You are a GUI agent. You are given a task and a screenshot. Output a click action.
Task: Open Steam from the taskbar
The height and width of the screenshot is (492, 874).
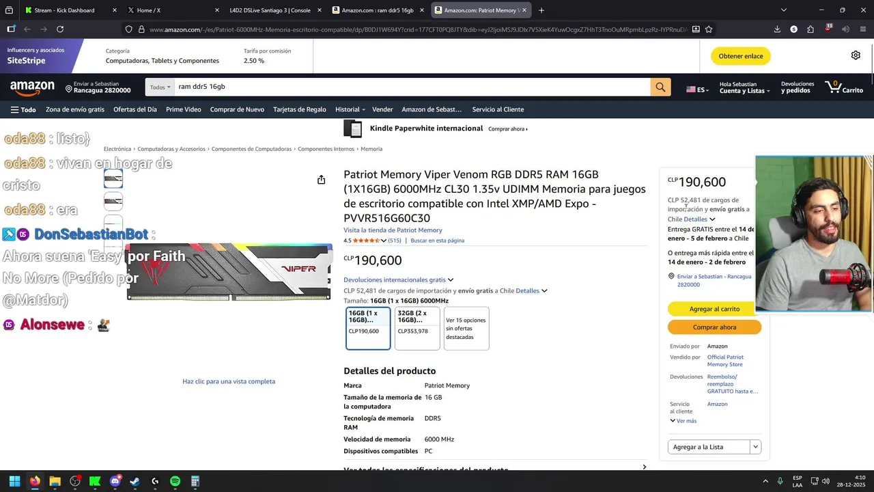coord(135,481)
